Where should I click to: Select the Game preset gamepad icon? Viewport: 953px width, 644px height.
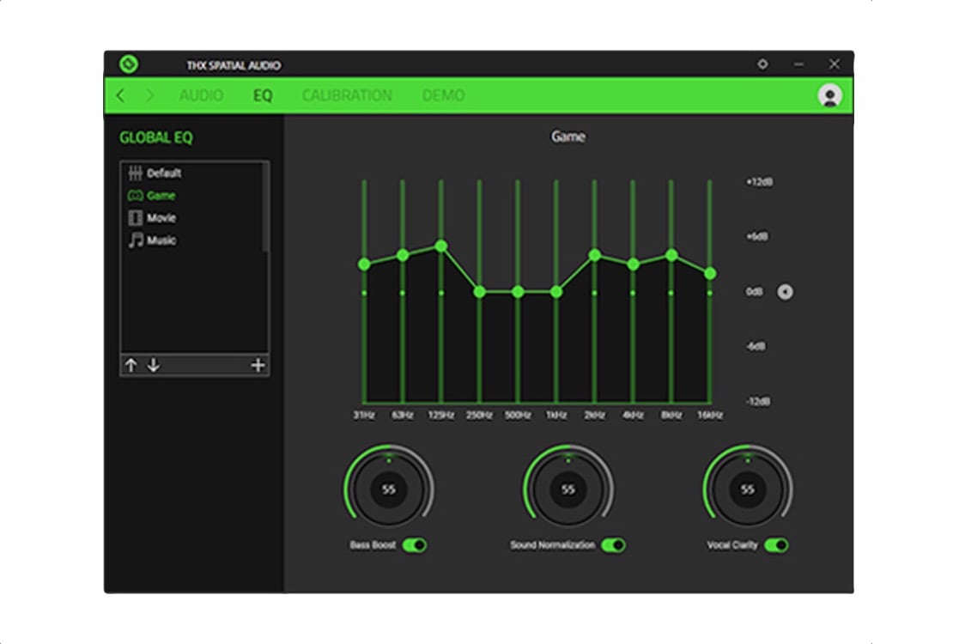tap(136, 195)
